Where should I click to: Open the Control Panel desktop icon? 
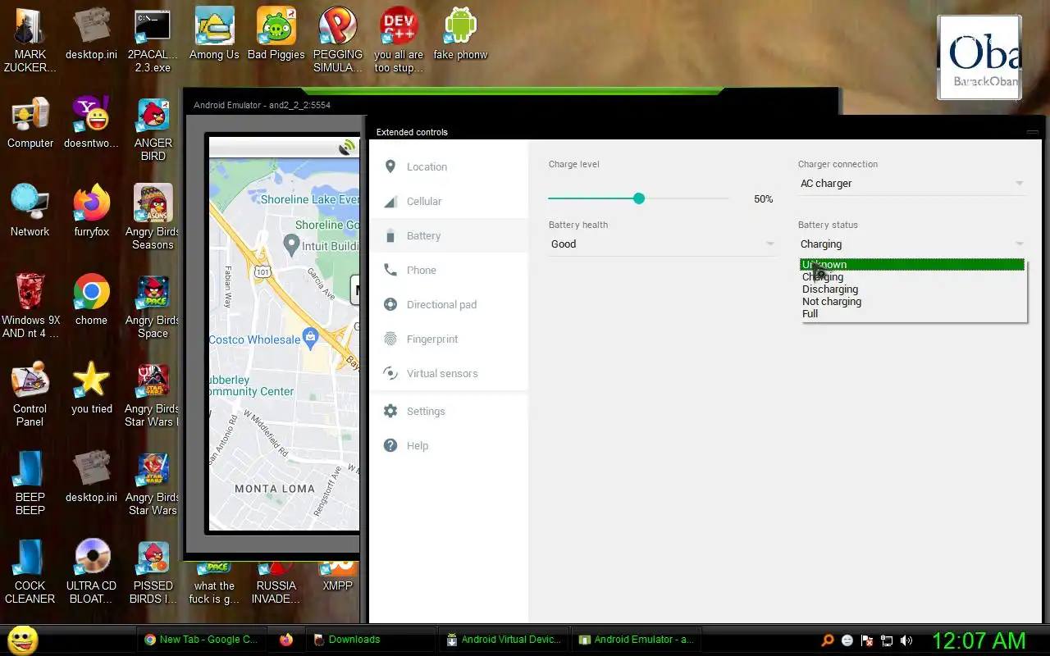pos(30,380)
